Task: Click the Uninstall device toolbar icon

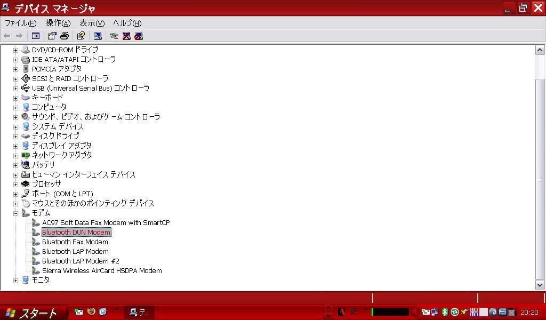Action: [126, 36]
